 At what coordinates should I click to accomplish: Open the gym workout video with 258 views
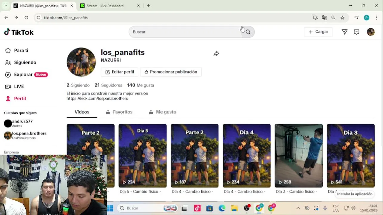299,156
